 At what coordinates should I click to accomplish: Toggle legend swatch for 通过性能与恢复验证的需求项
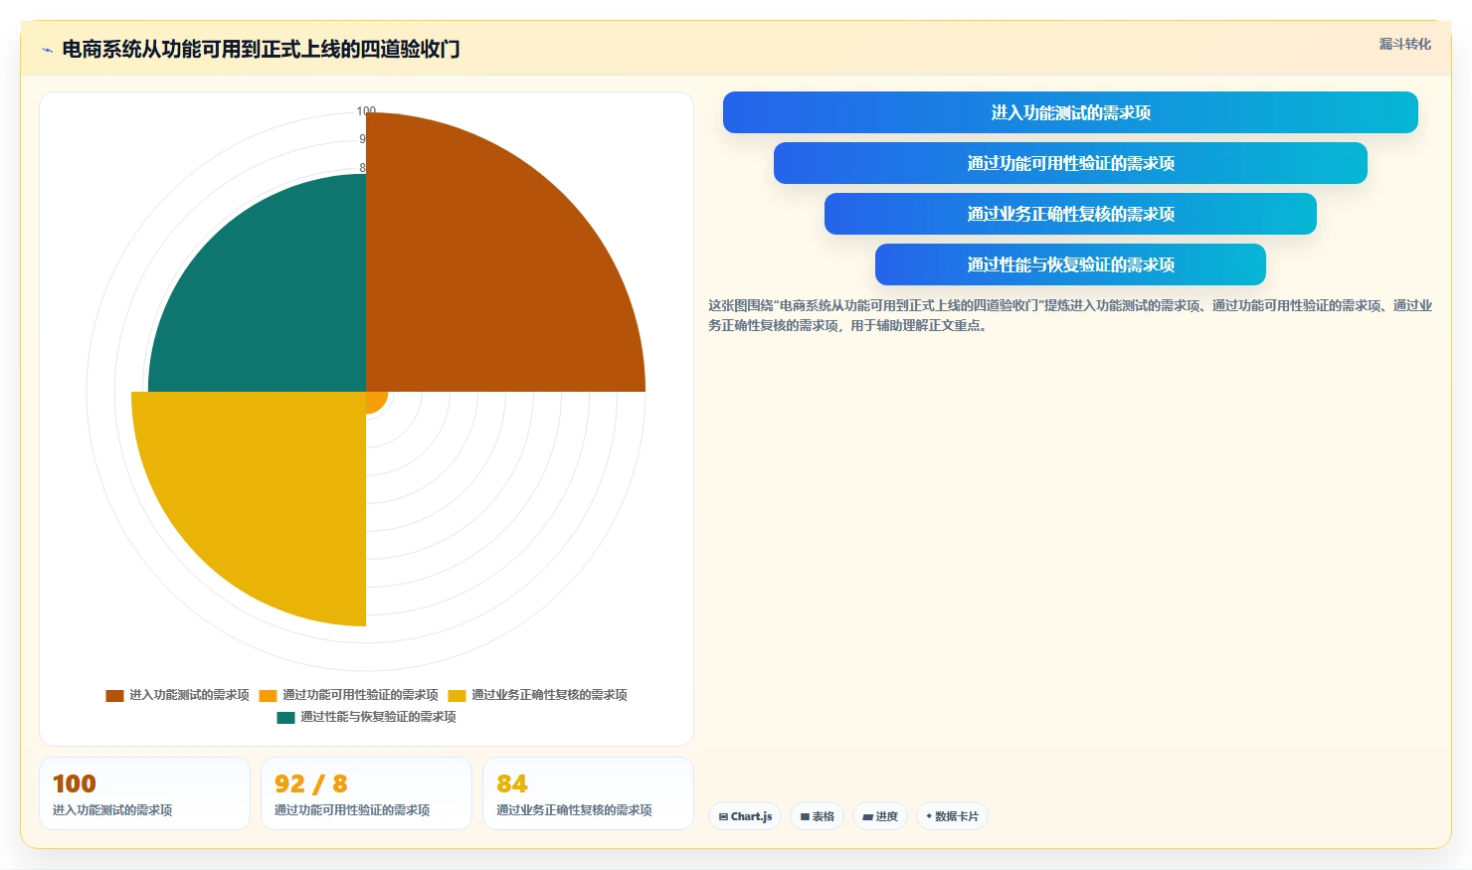coord(285,717)
